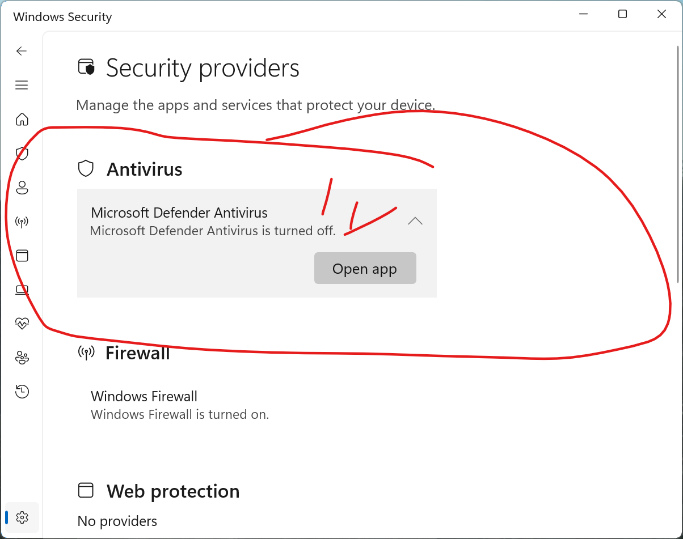Viewport: 683px width, 539px height.
Task: Collapse Microsoft Defender Antivirus chevron
Action: point(415,221)
